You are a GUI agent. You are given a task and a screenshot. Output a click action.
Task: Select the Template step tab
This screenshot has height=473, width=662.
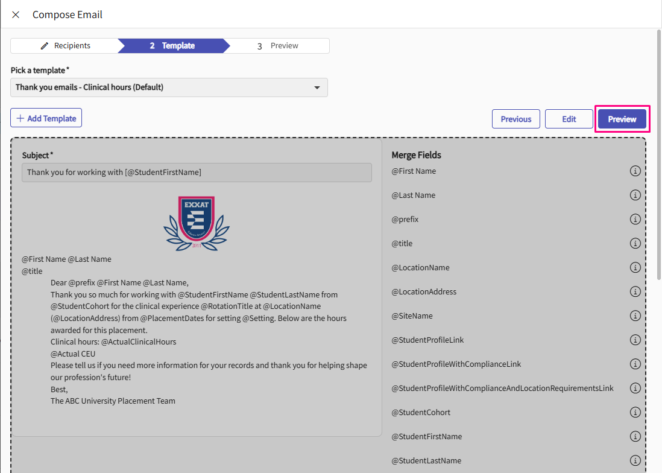click(x=172, y=46)
